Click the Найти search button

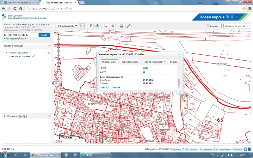click(44, 35)
